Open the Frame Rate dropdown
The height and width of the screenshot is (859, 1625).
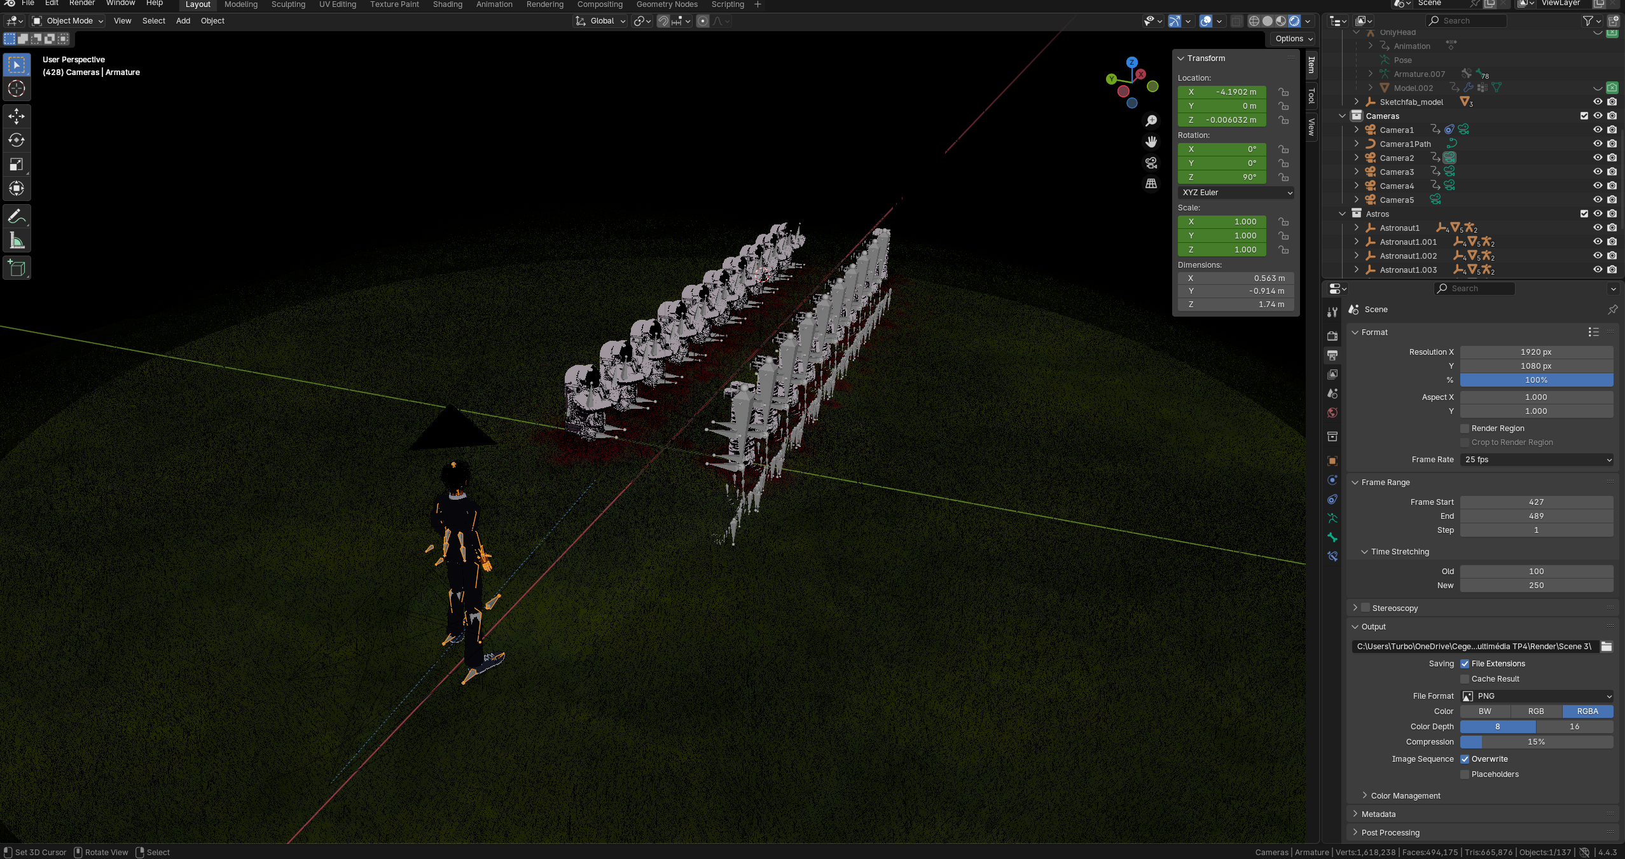tap(1536, 460)
